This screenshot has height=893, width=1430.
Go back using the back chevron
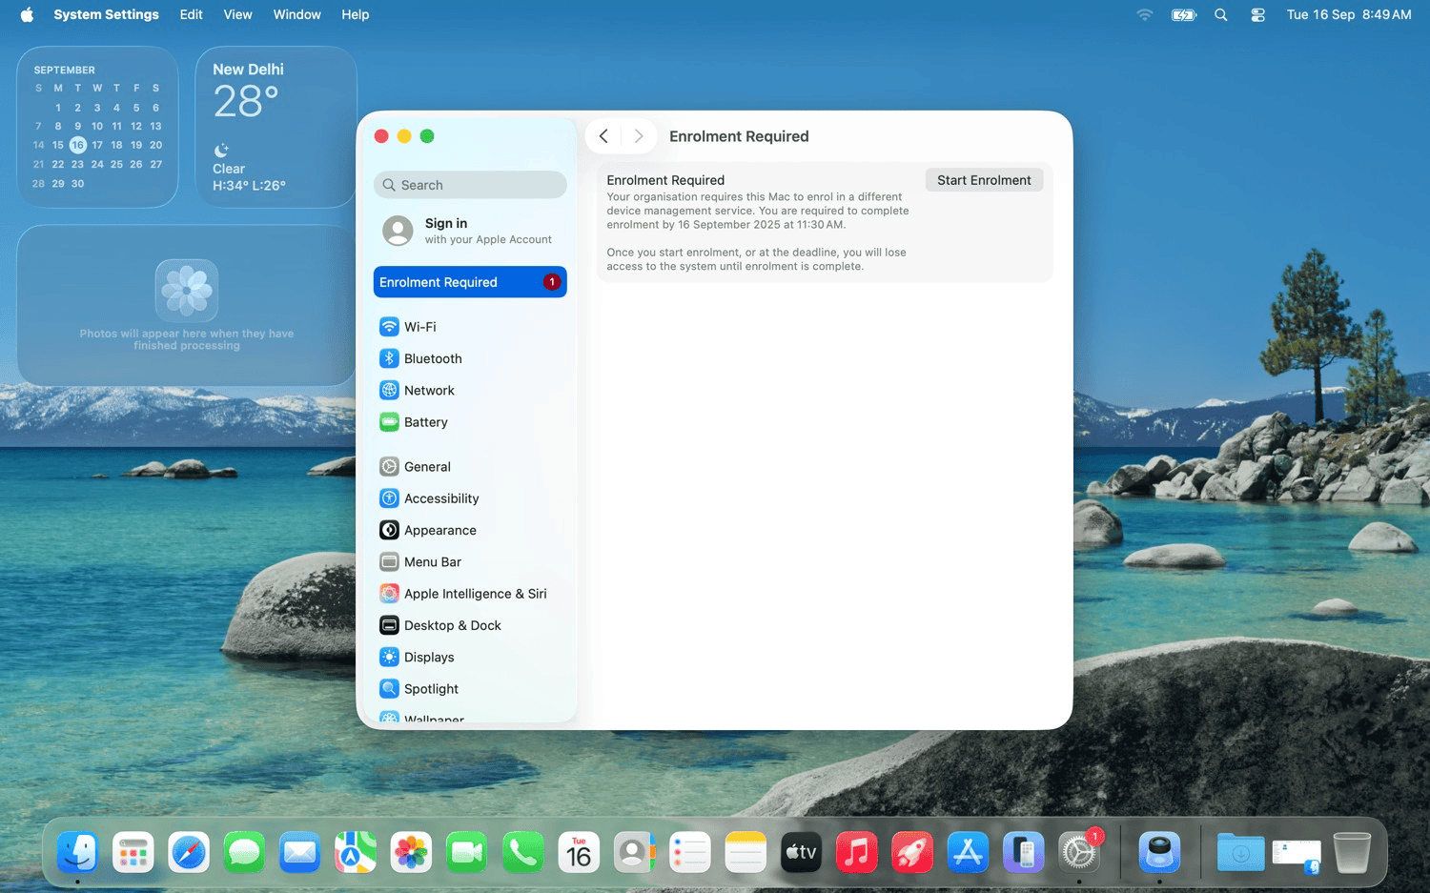coord(603,136)
